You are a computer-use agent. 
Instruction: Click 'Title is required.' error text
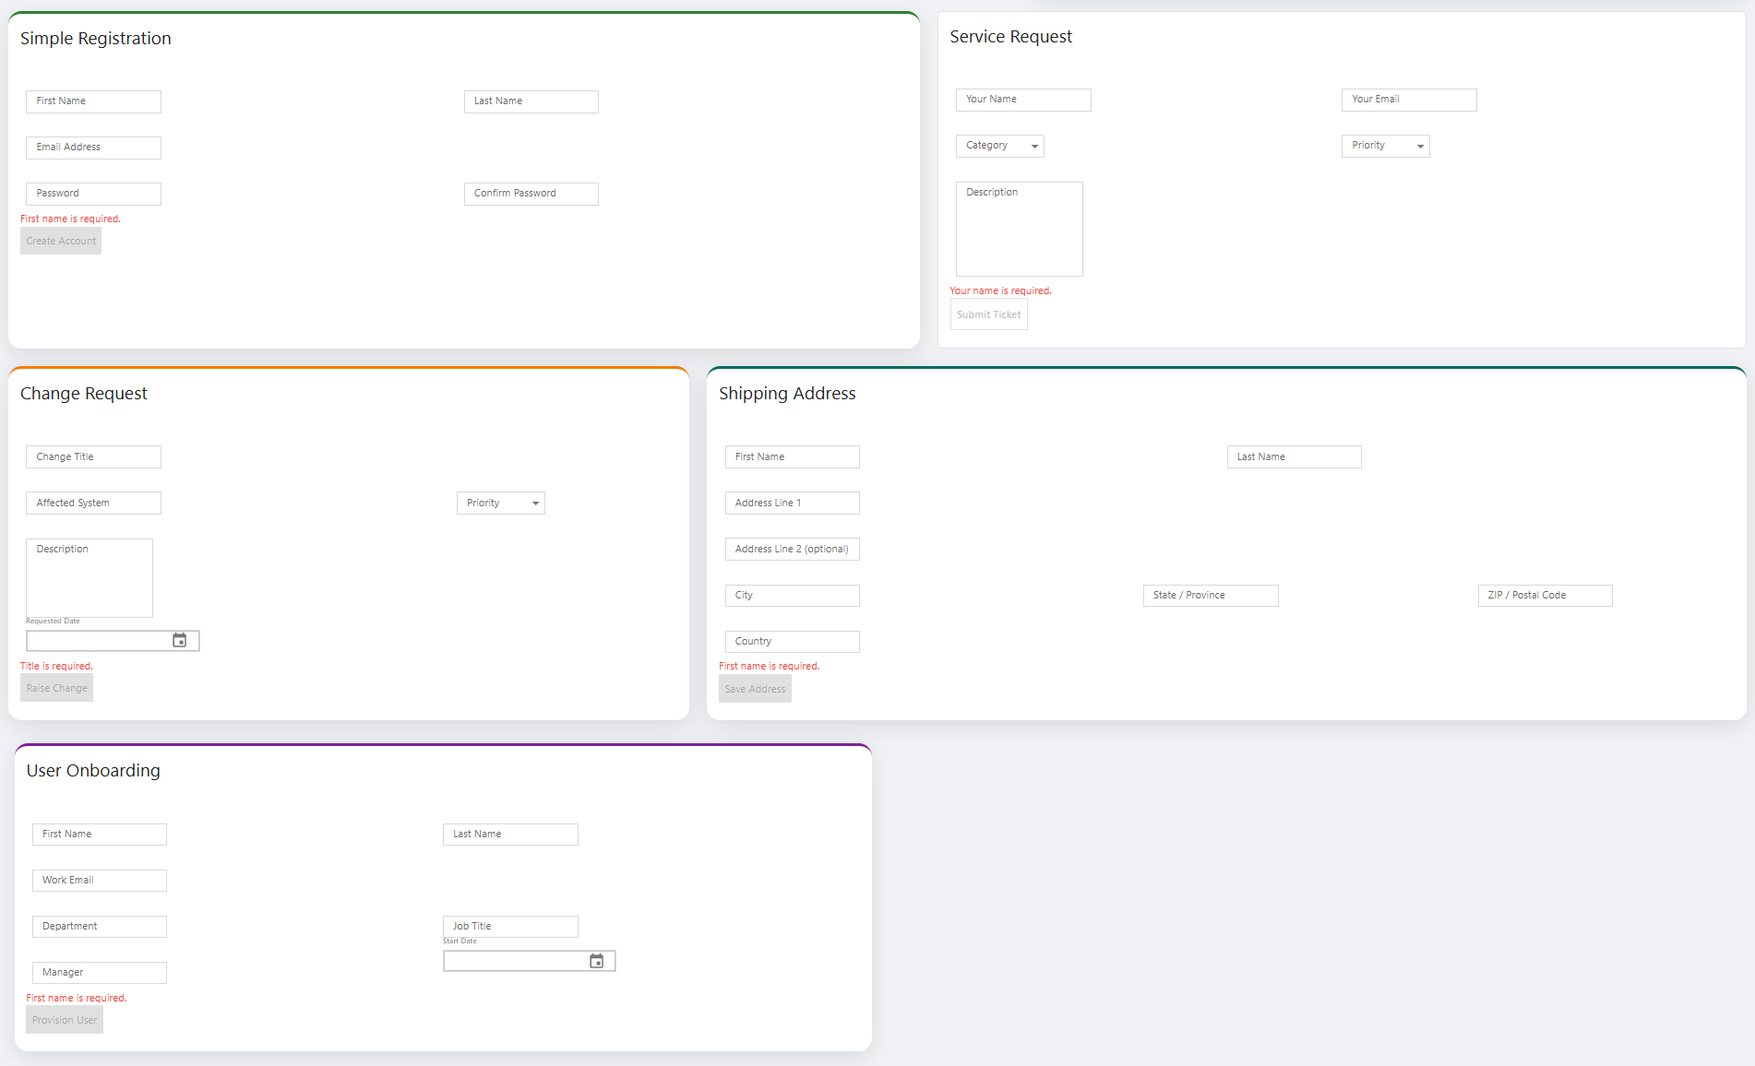56,666
